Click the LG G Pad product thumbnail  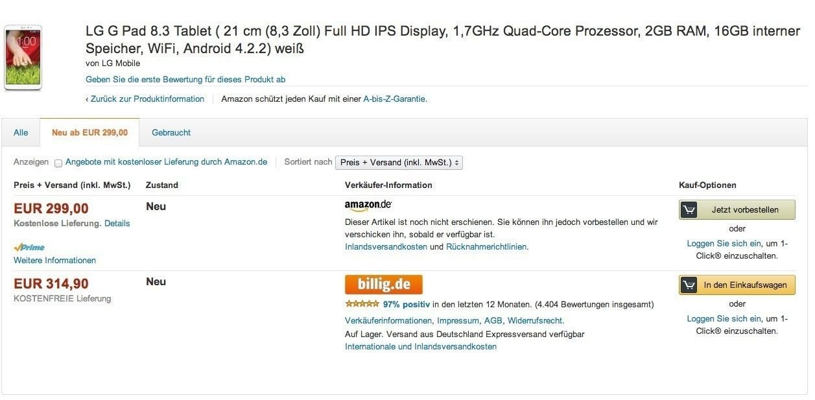[23, 58]
